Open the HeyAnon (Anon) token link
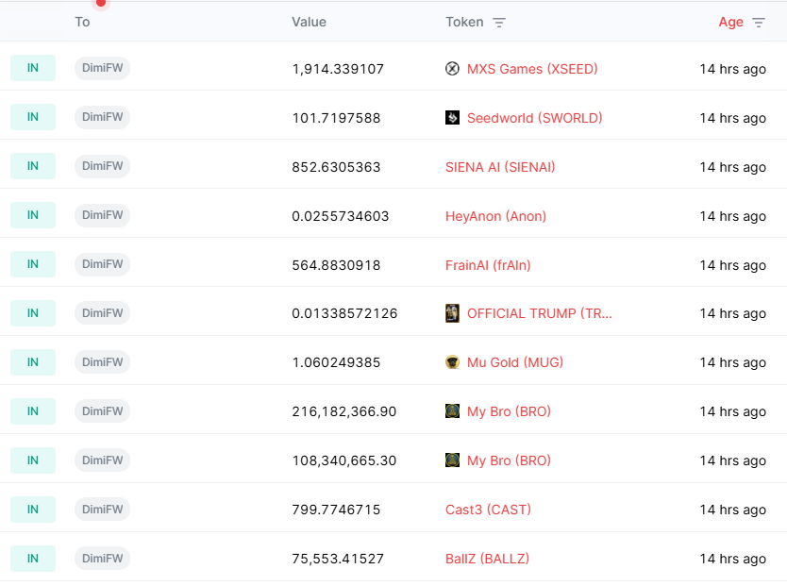This screenshot has width=787, height=586. [x=496, y=216]
